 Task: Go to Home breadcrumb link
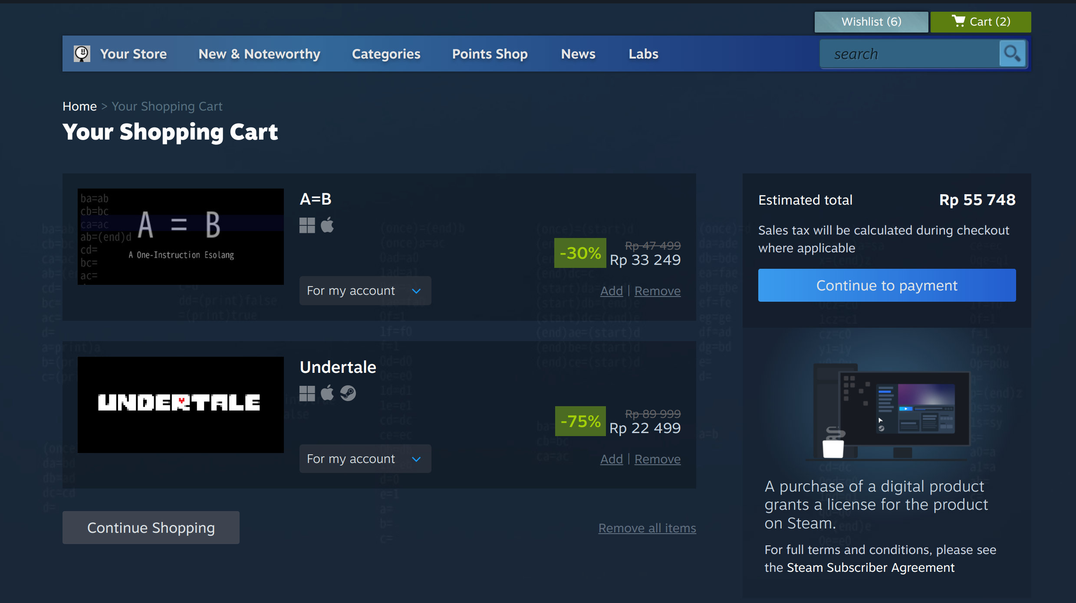pyautogui.click(x=79, y=106)
